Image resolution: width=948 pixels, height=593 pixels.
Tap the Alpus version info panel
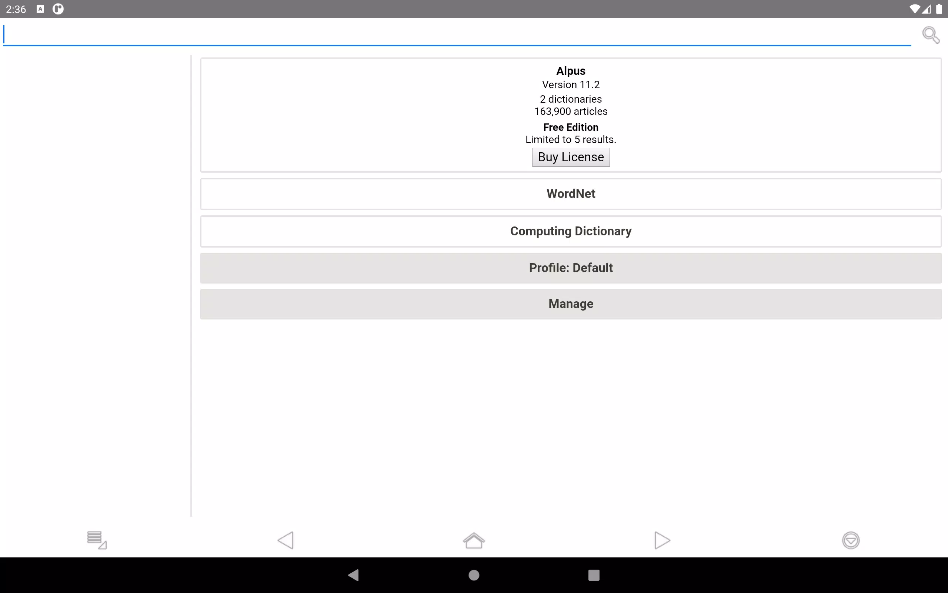[x=570, y=98]
